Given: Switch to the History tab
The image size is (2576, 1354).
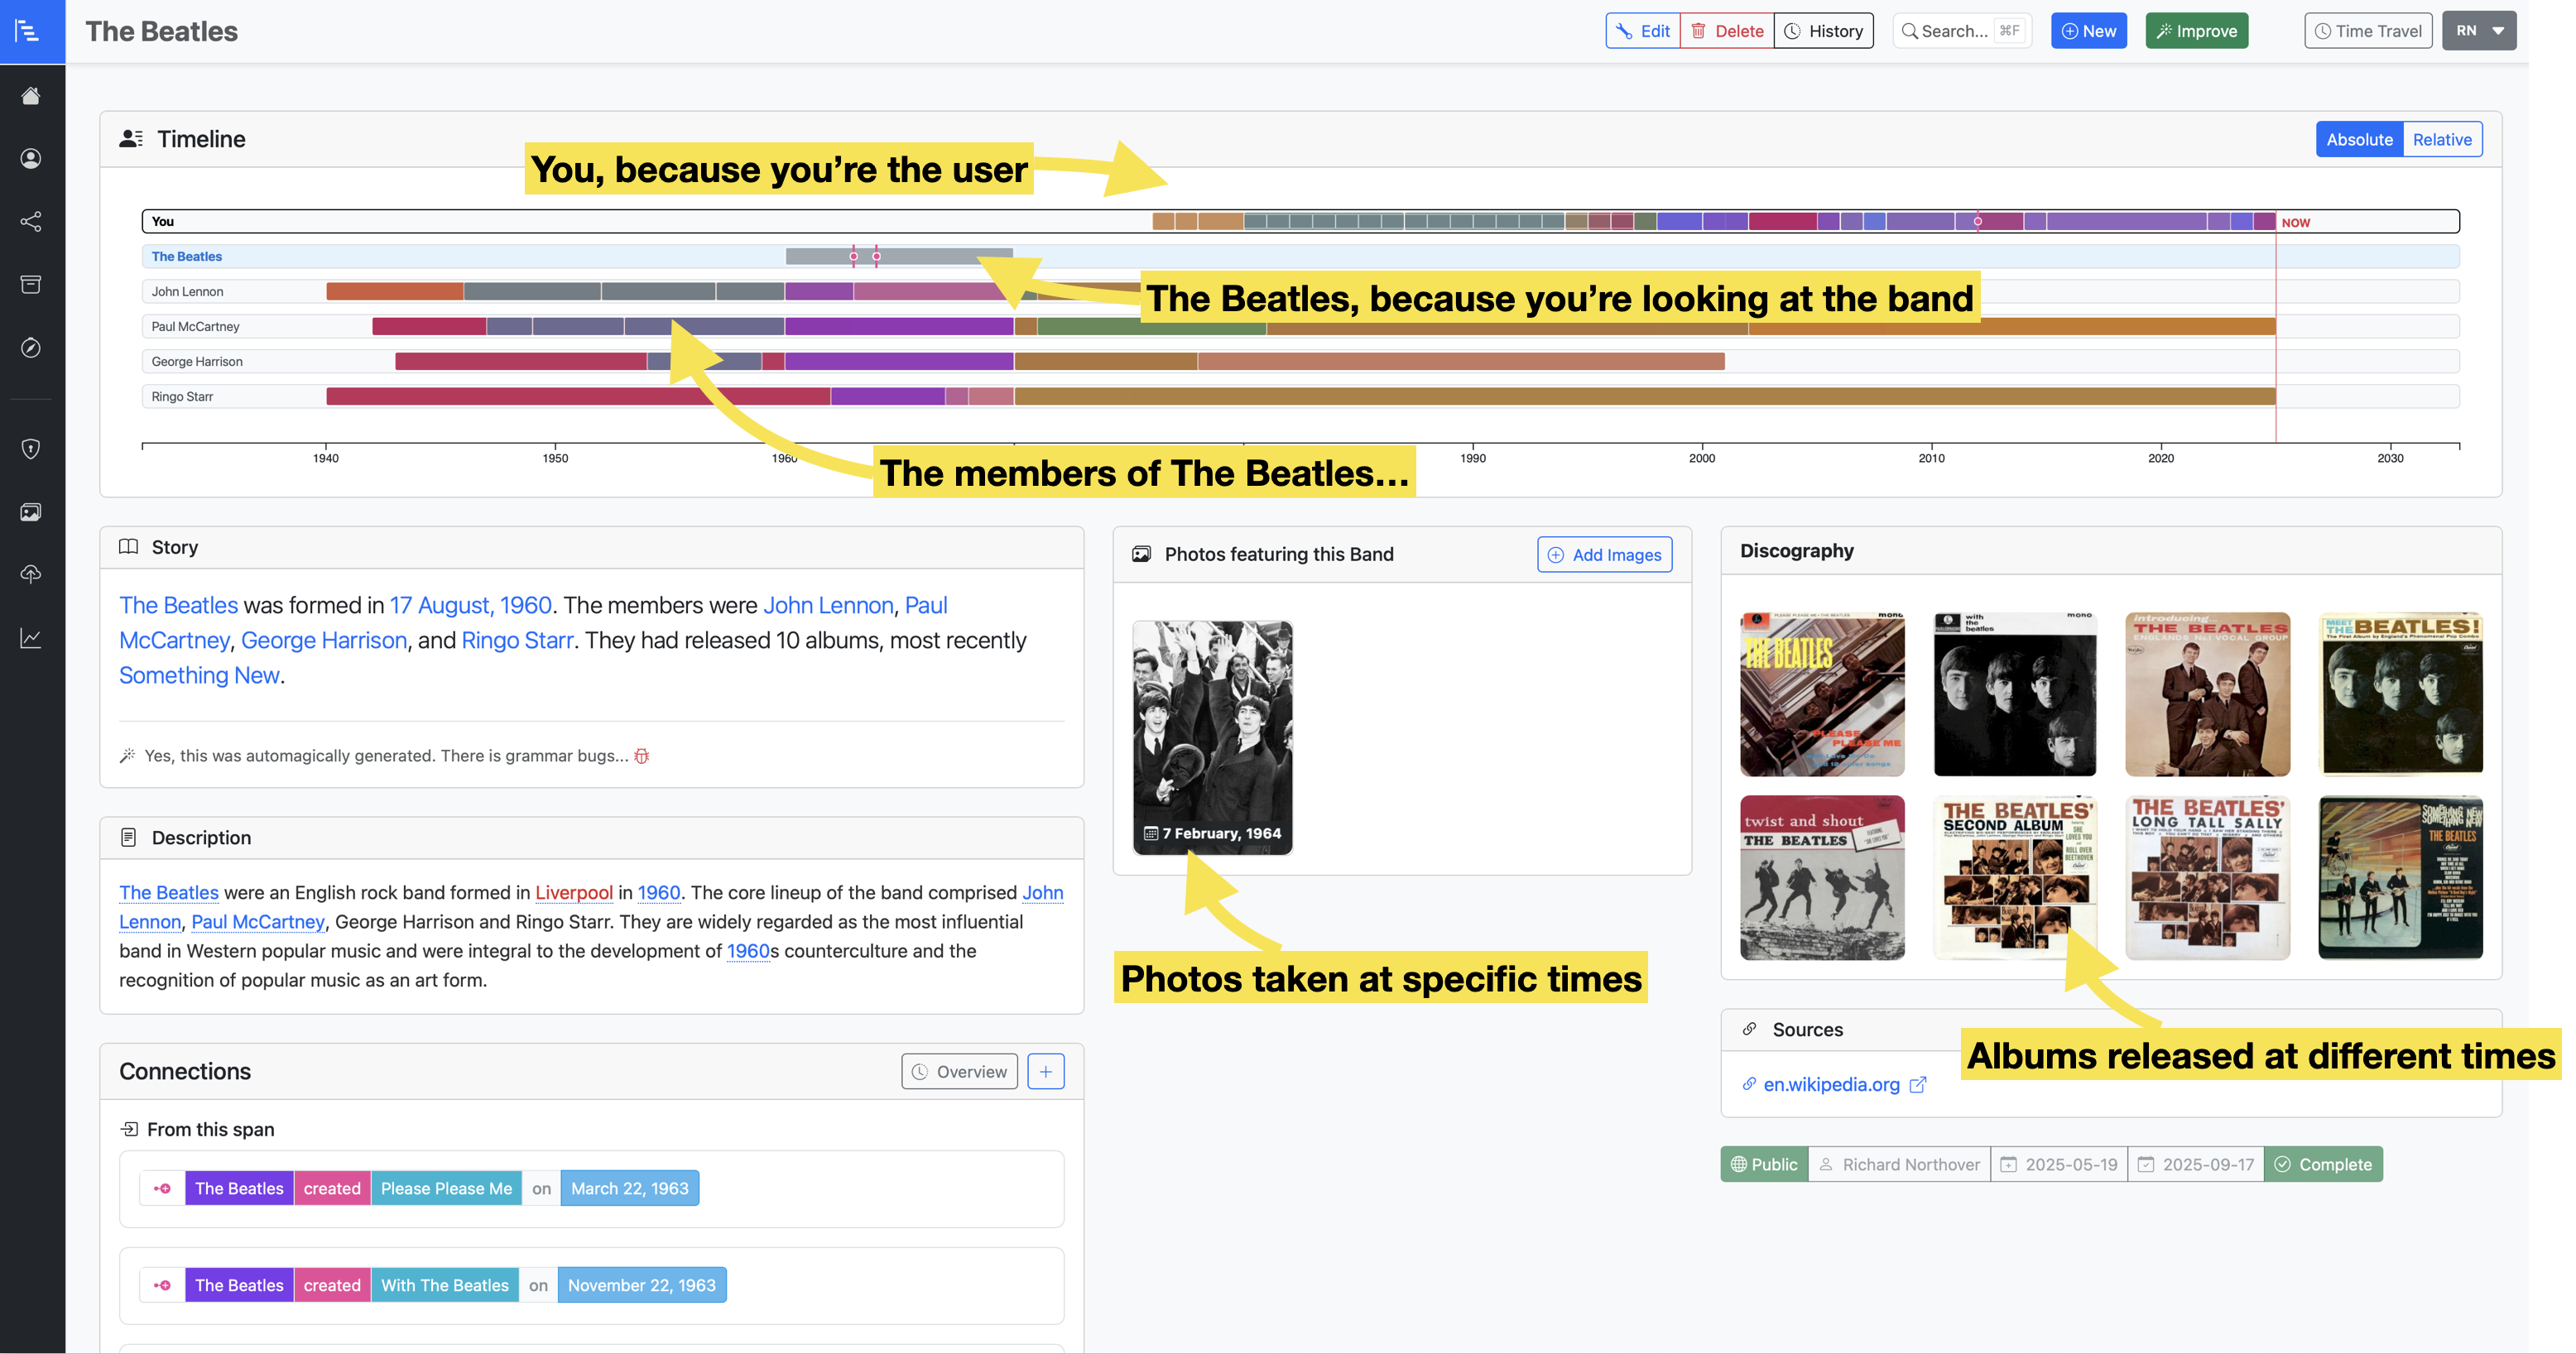Looking at the screenshot, I should (1823, 30).
